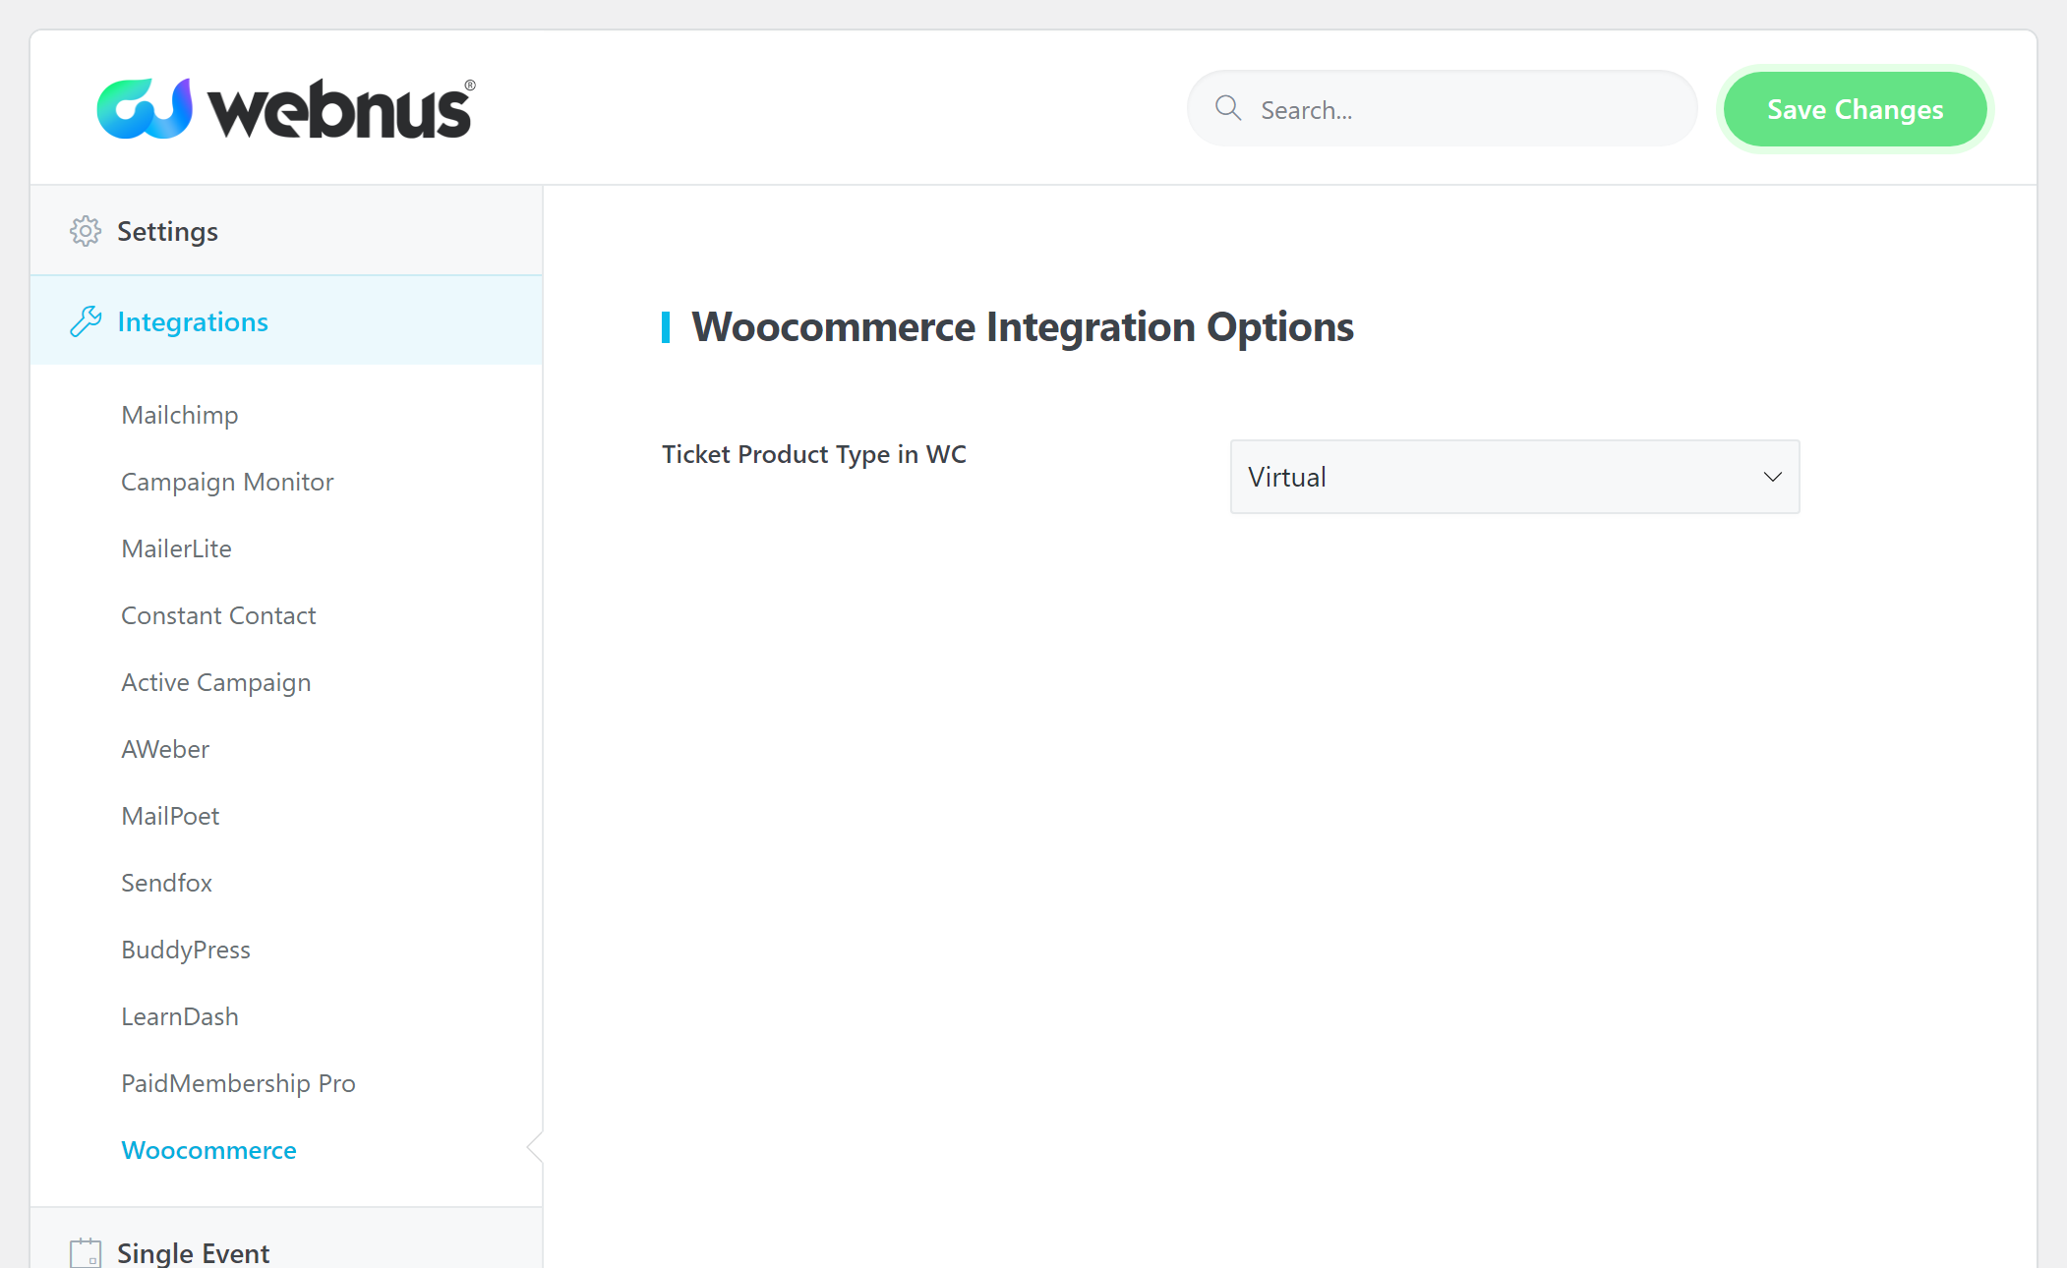The height and width of the screenshot is (1268, 2067).
Task: Select BuddyPress integration
Action: pyautogui.click(x=186, y=950)
